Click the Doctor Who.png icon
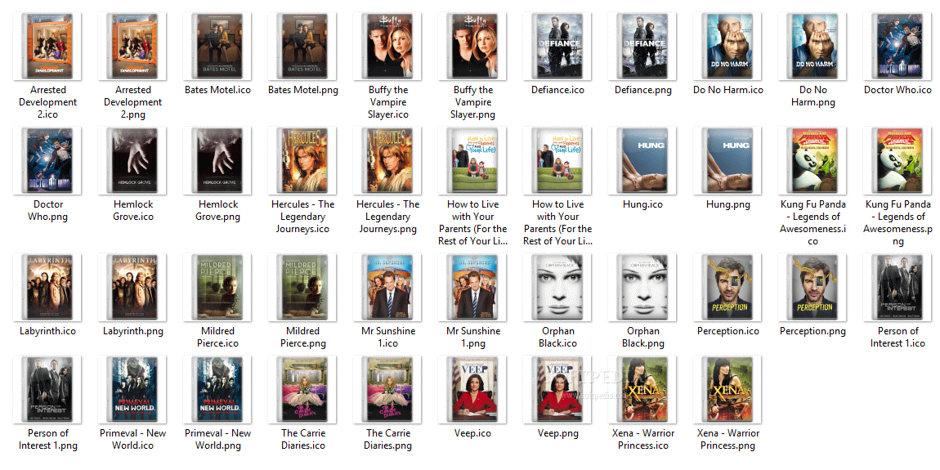This screenshot has height=470, width=940. (48, 161)
